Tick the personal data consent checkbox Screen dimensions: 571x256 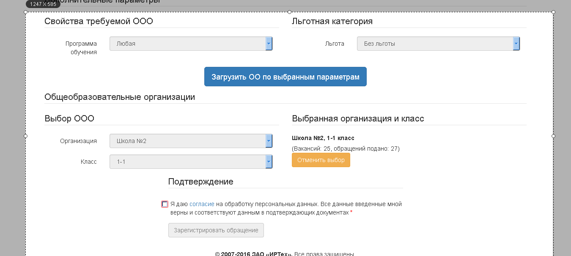point(165,204)
